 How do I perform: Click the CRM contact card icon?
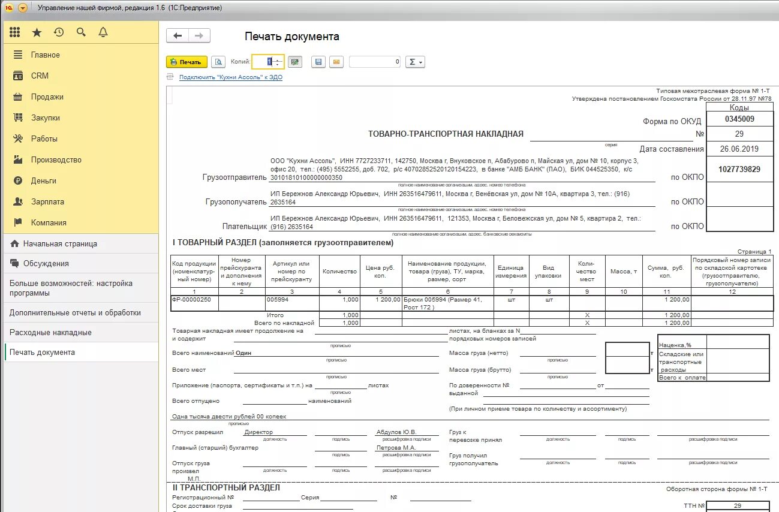18,76
